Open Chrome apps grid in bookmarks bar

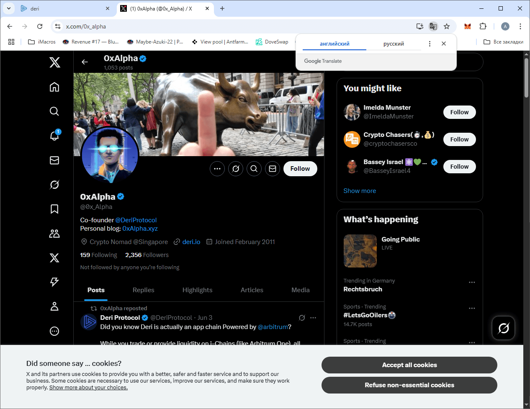[11, 42]
